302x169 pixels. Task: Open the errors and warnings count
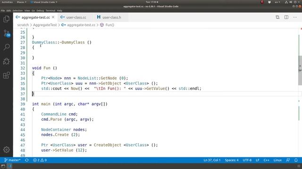pos(40,160)
